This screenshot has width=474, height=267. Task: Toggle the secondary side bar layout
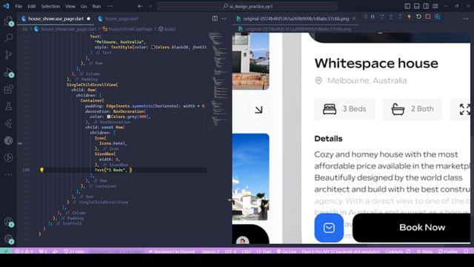(426, 6)
